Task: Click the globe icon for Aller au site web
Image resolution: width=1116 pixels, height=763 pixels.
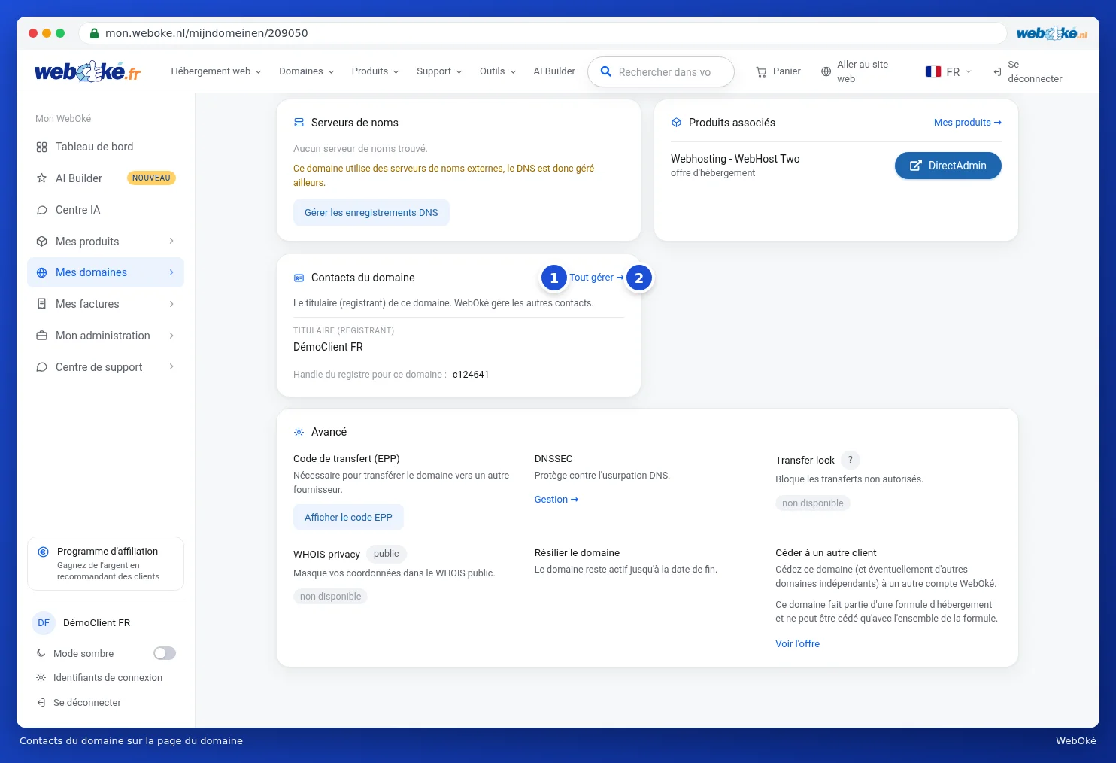Action: tap(826, 71)
